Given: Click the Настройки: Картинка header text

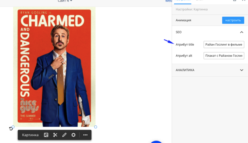Looking at the screenshot, I should 191,9.
